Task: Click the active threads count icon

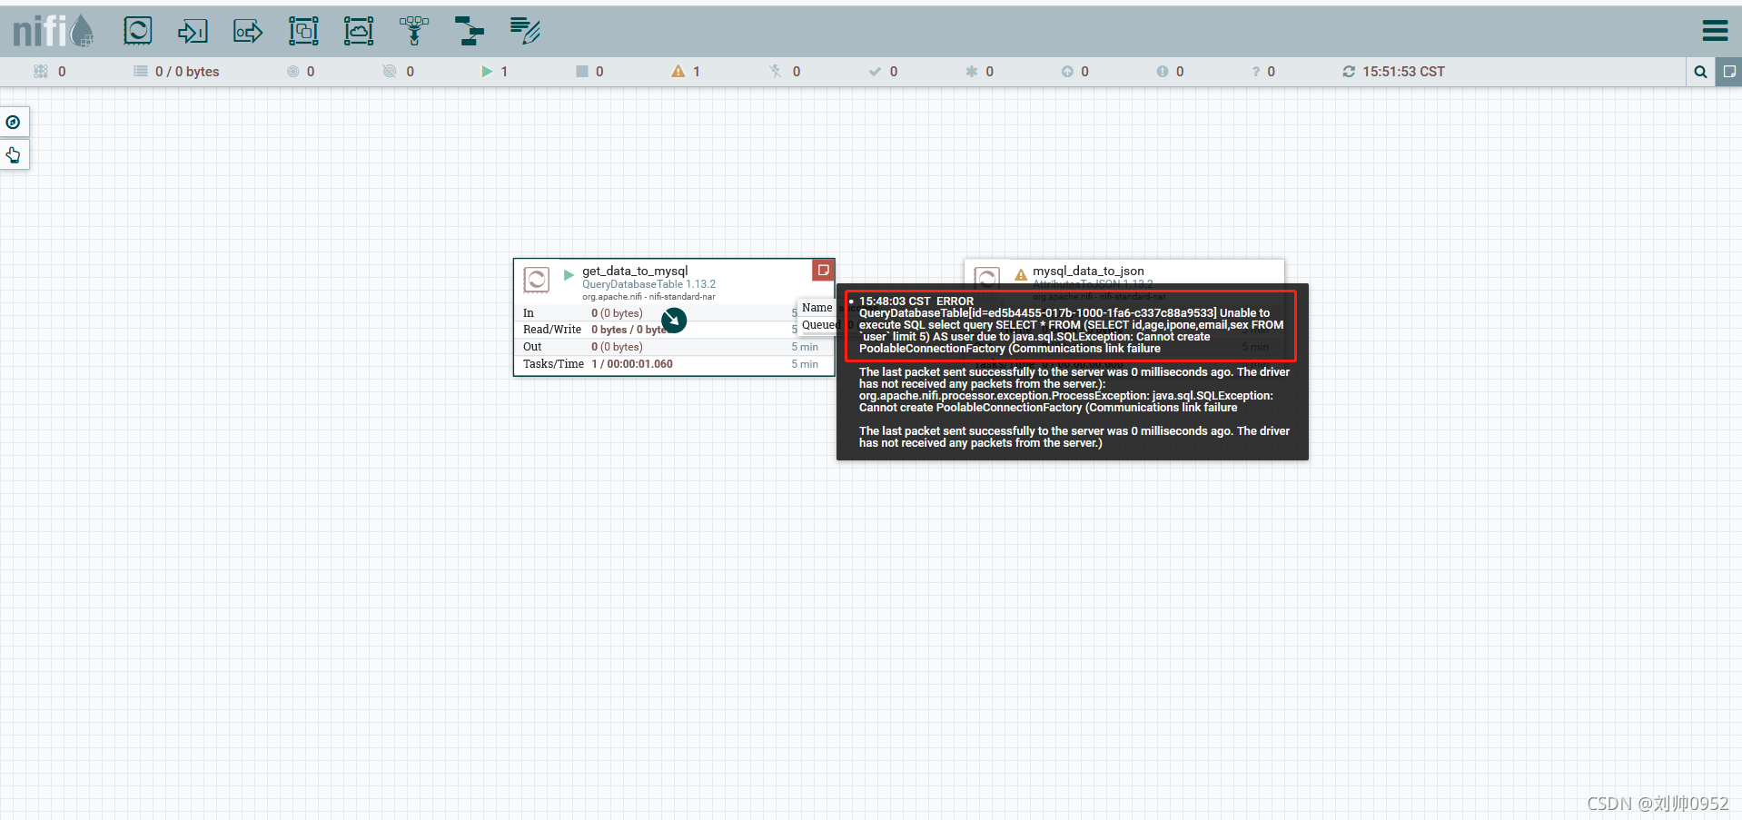Action: (x=41, y=72)
